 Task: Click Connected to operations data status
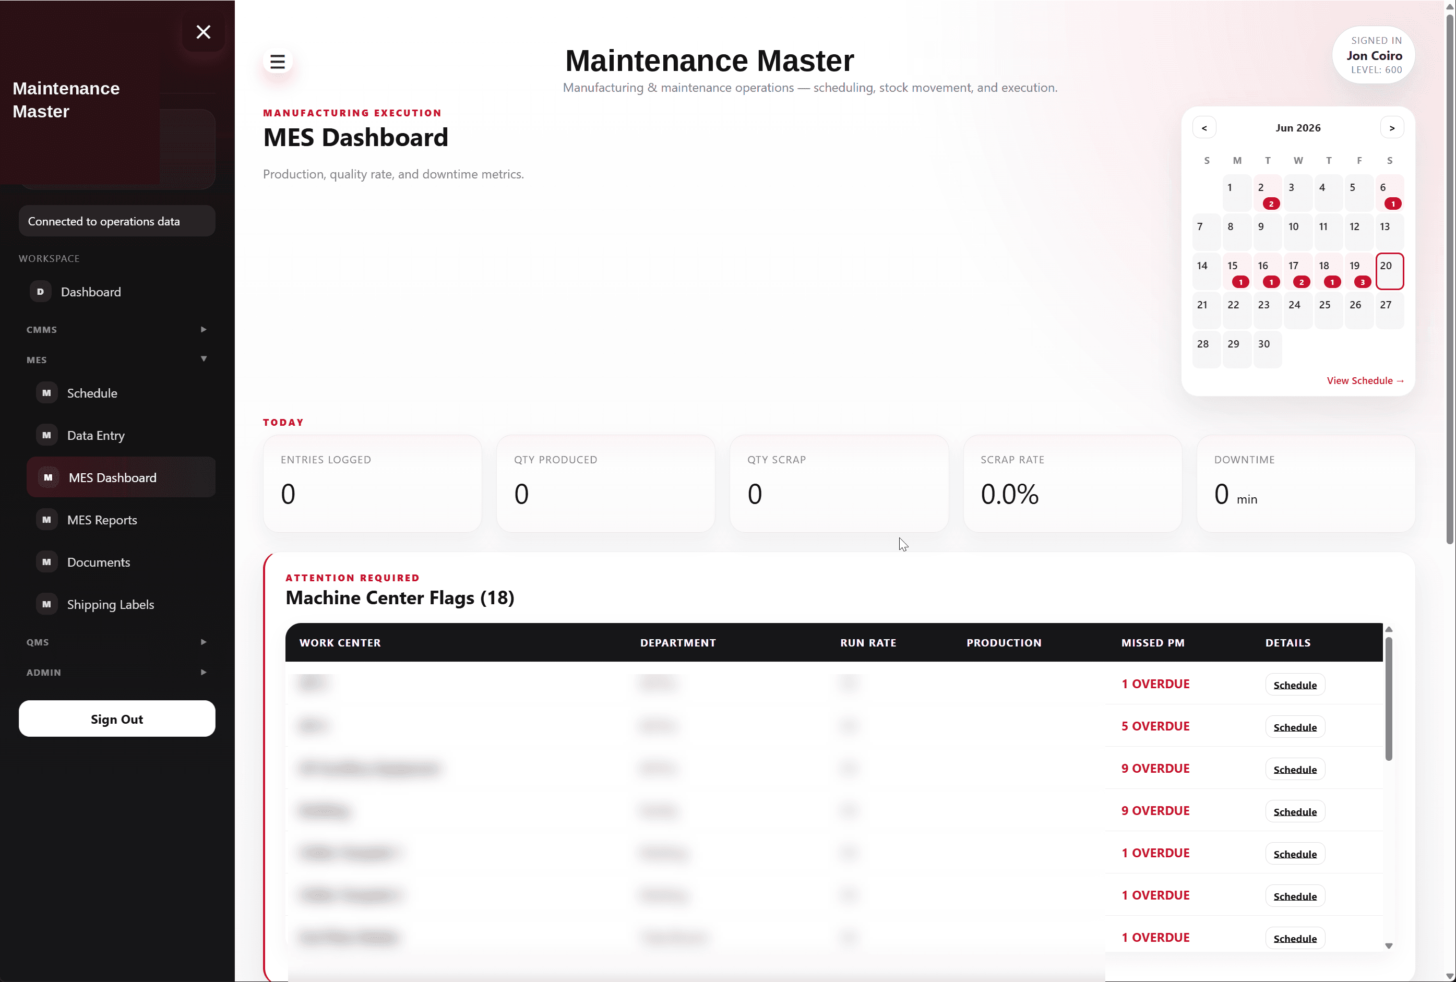point(117,221)
